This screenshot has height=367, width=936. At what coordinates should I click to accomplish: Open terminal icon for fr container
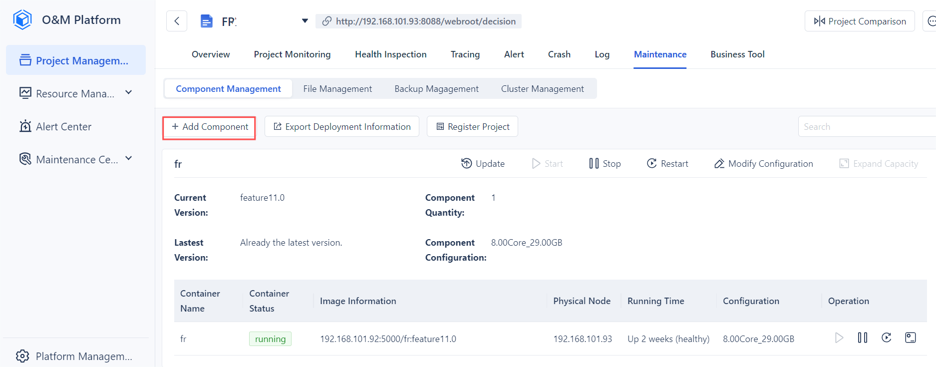(910, 338)
